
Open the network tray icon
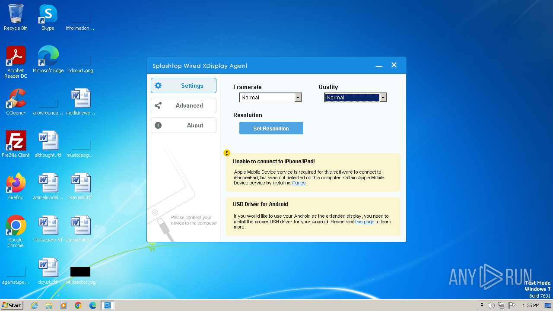(502, 305)
